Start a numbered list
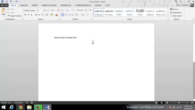The width and height of the screenshot is (195, 110). (68, 10)
